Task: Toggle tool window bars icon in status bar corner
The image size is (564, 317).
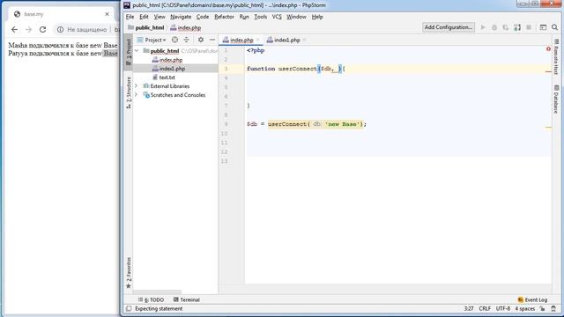Action: click(129, 308)
